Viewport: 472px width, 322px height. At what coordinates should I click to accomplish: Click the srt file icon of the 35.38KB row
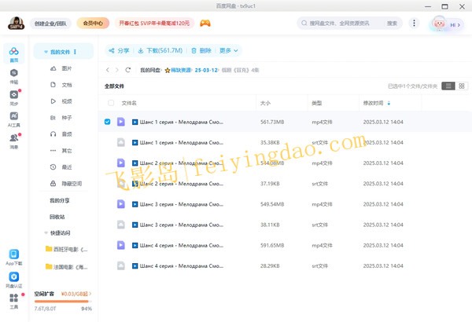click(121, 142)
